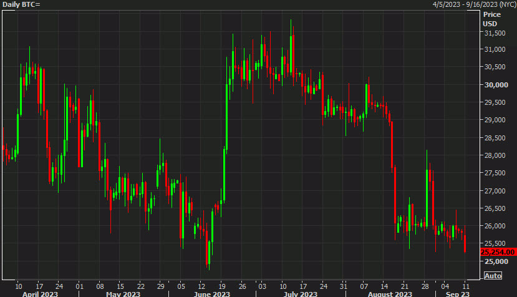Viewport: 517px width, 297px height.
Task: Click the 26 date tick in June
Action: pyautogui.click(x=243, y=286)
